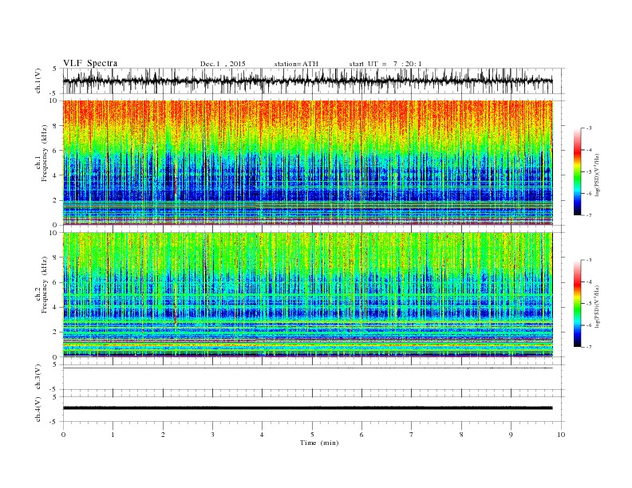Screen dimensions: 632x488
Task: Click the "1" tick on the time axis
Action: coord(113,435)
